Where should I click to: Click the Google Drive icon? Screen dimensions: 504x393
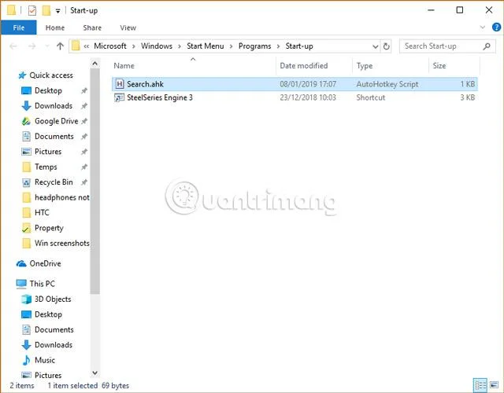tap(26, 121)
